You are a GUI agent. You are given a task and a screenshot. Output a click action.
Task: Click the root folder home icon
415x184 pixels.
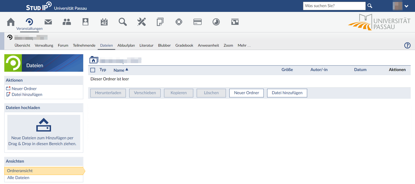pos(93,60)
